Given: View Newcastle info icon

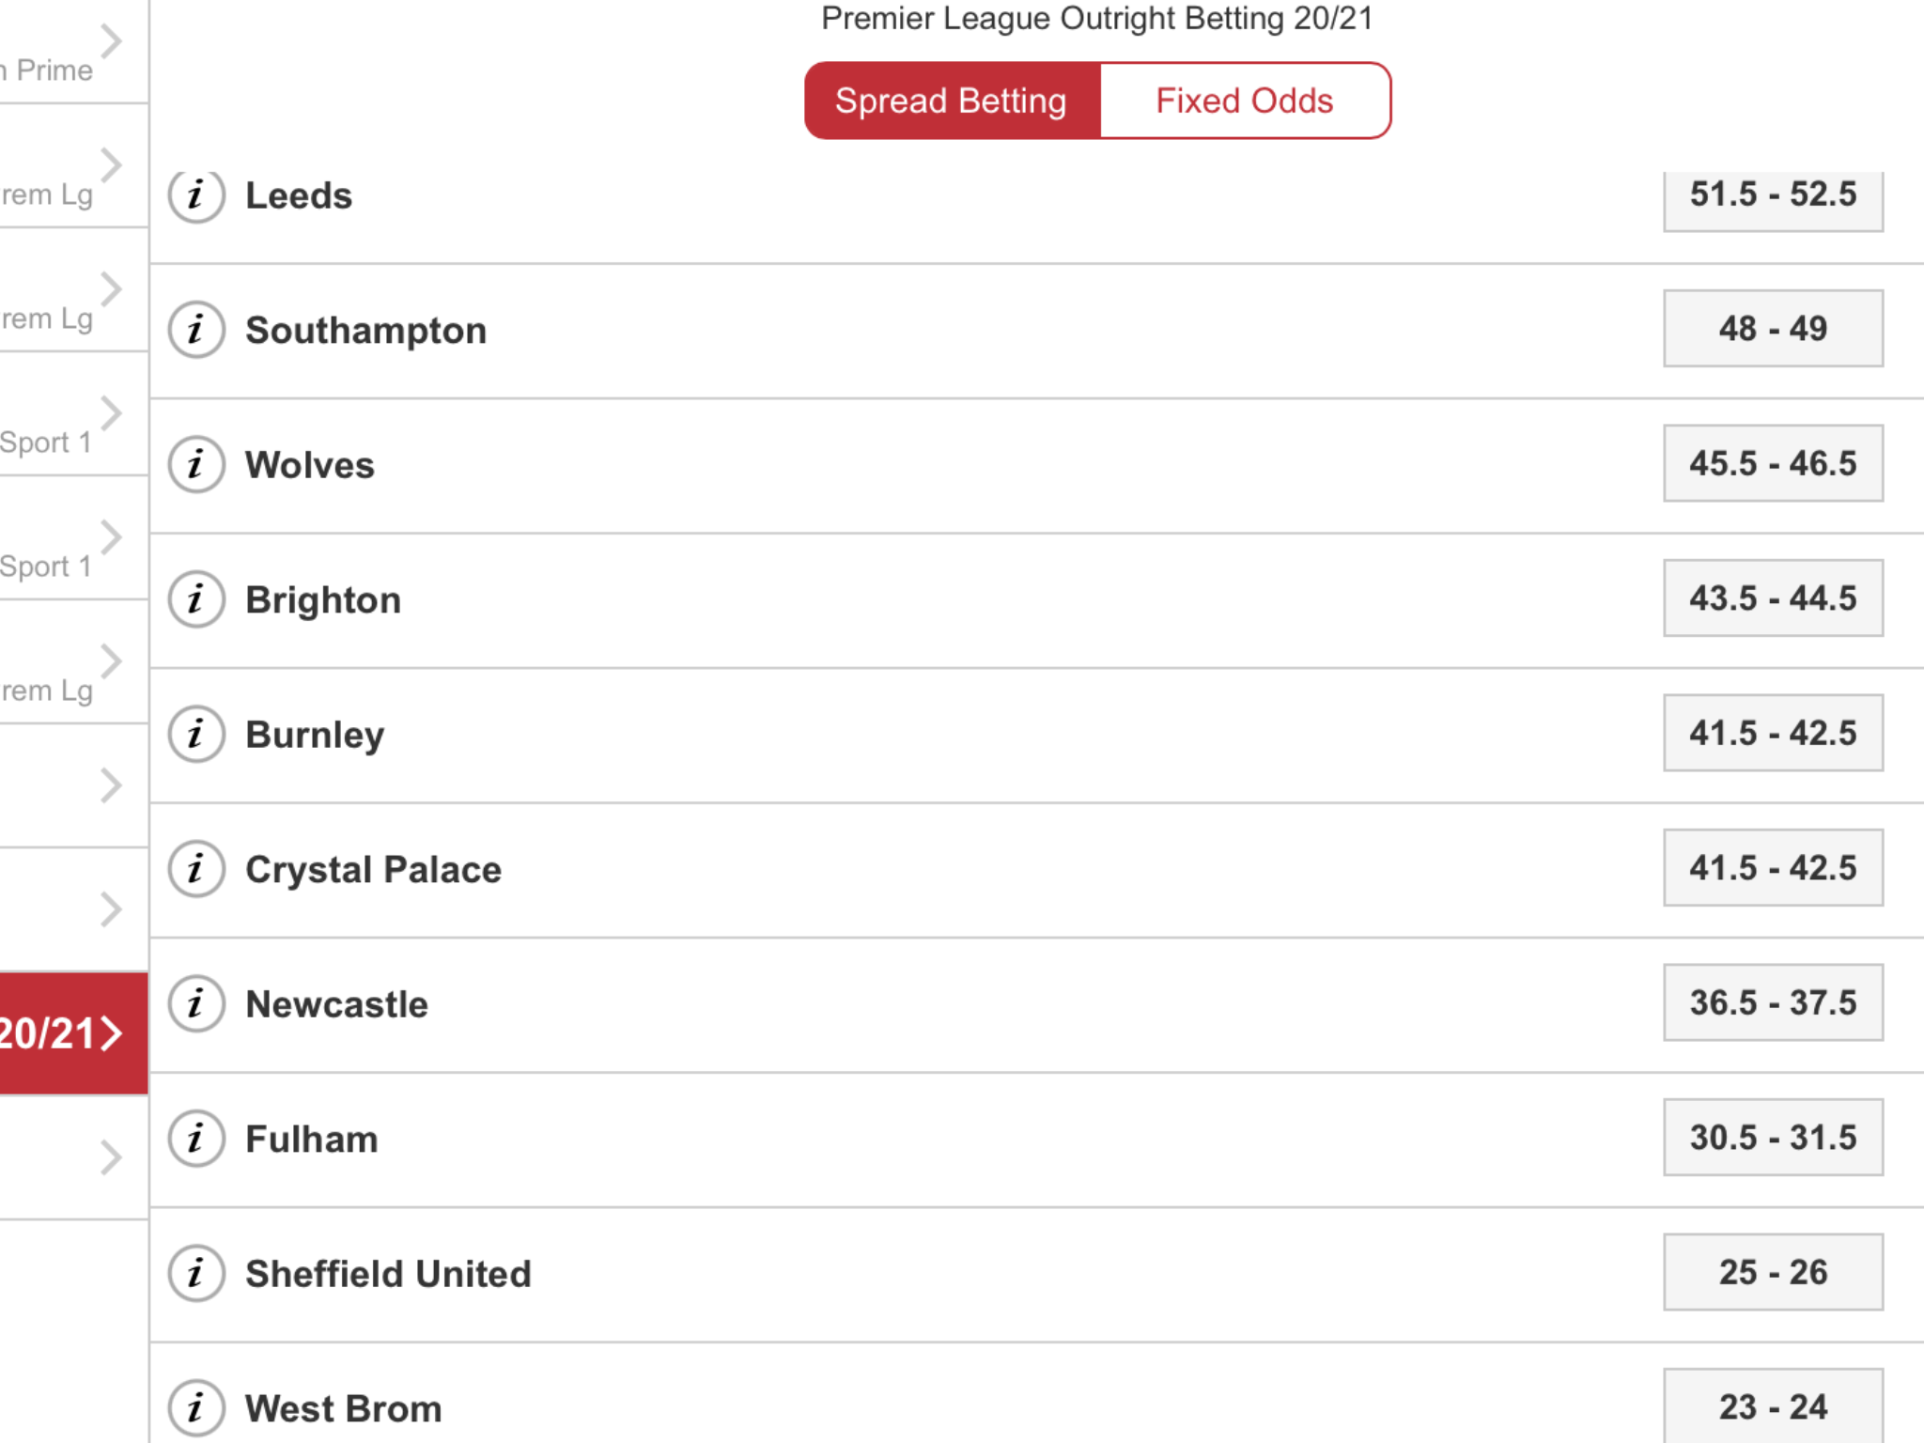Looking at the screenshot, I should (196, 1003).
